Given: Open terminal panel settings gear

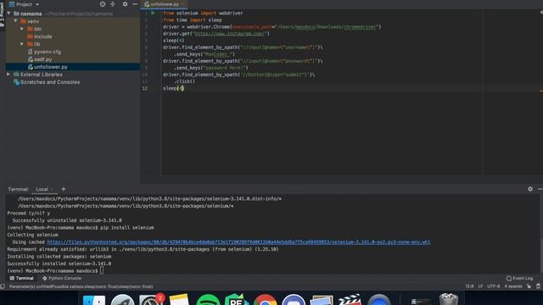Looking at the screenshot, I should point(530,189).
